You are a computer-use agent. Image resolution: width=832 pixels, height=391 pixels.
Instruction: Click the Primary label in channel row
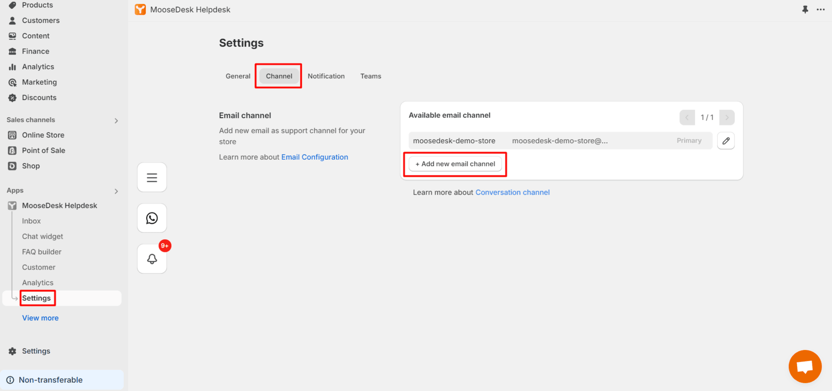click(689, 141)
